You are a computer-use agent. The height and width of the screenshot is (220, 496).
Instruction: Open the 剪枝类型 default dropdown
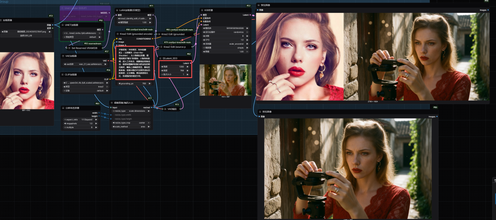[x=82, y=37]
